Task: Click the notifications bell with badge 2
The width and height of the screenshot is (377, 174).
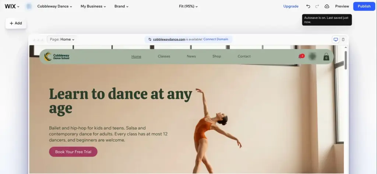Action: 301,56
